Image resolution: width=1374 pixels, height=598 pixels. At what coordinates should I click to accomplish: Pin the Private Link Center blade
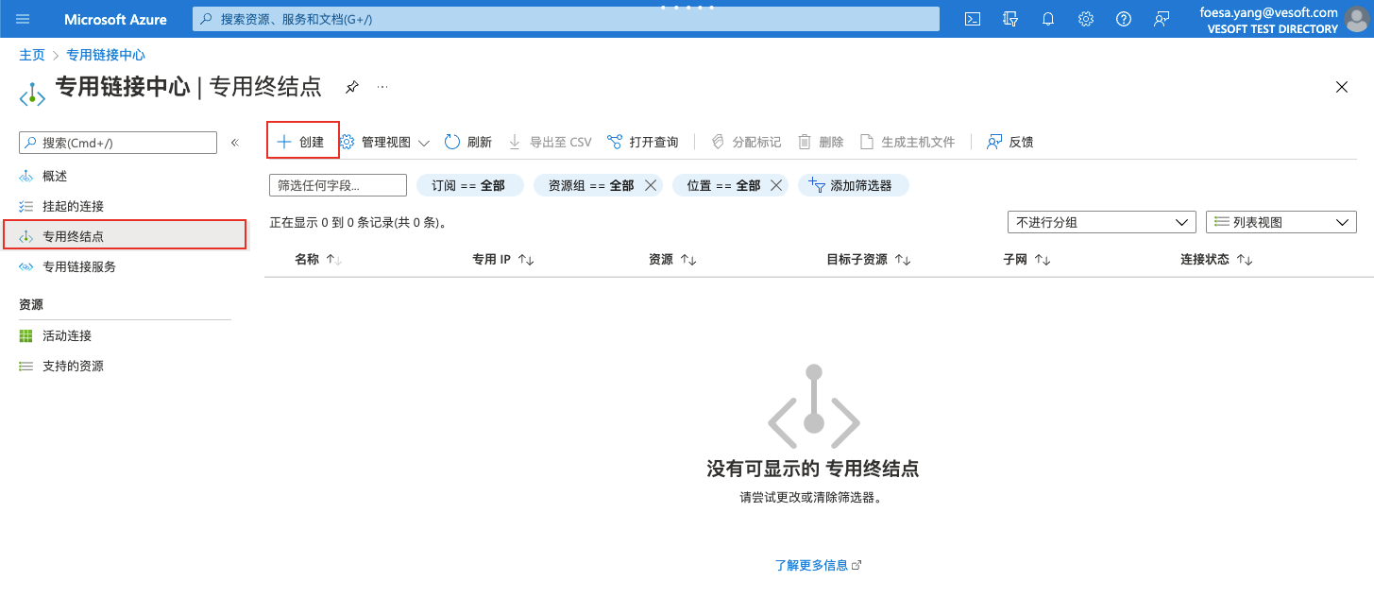351,87
